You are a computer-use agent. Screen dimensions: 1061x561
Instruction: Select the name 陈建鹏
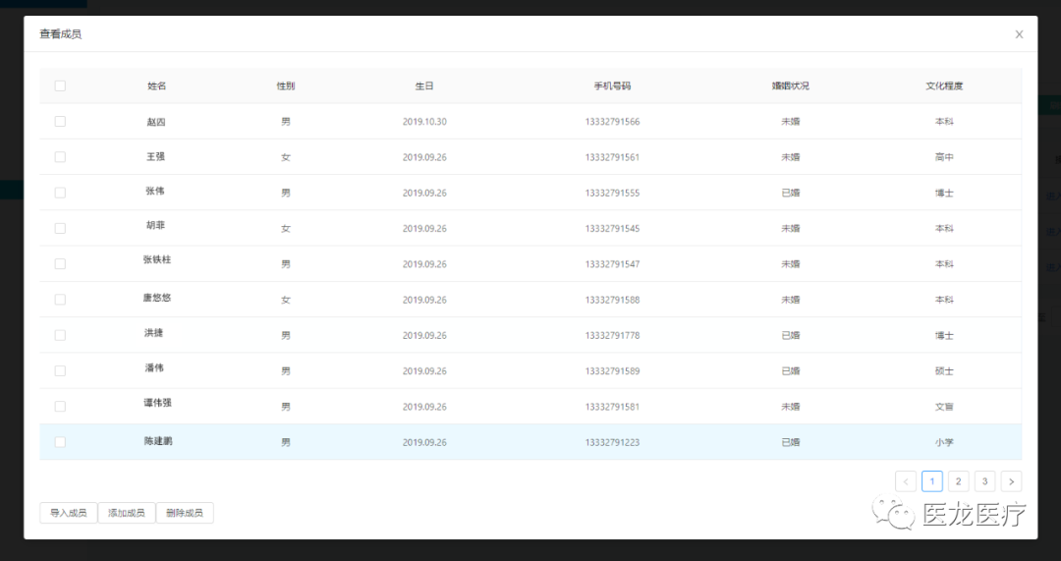click(x=157, y=440)
